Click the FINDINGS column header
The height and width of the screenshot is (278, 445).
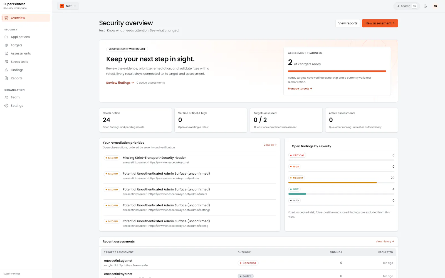click(x=336, y=252)
